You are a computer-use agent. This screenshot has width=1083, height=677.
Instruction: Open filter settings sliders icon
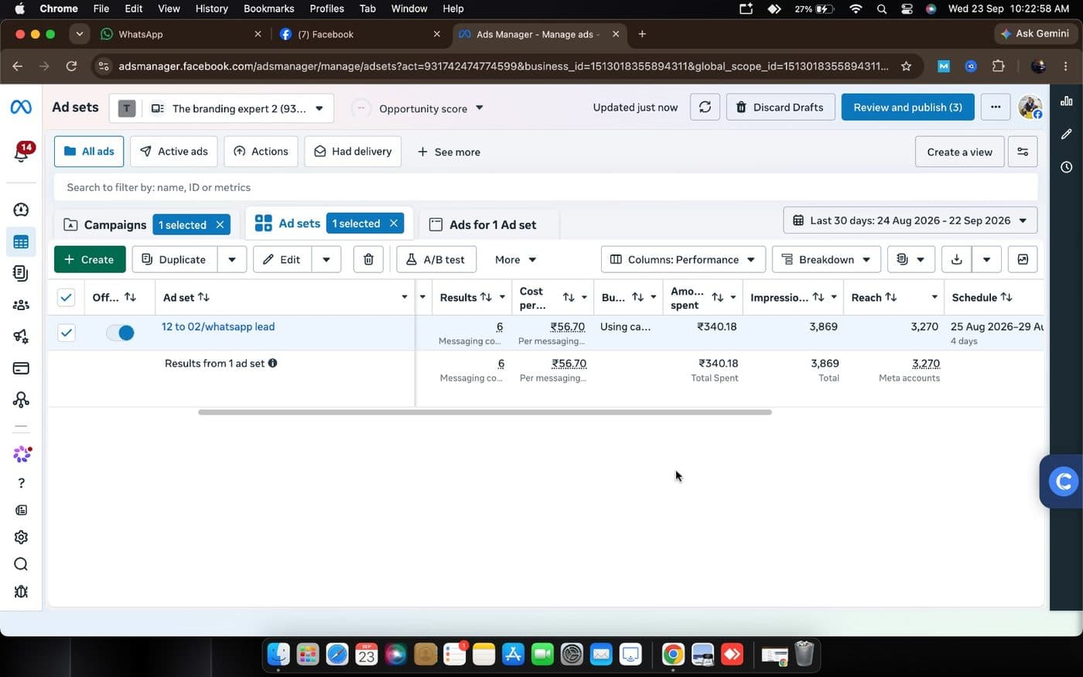tap(1023, 152)
